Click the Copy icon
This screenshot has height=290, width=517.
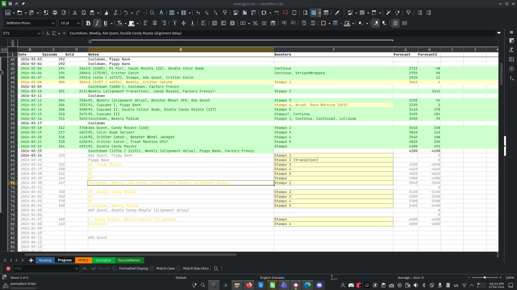(84, 13)
